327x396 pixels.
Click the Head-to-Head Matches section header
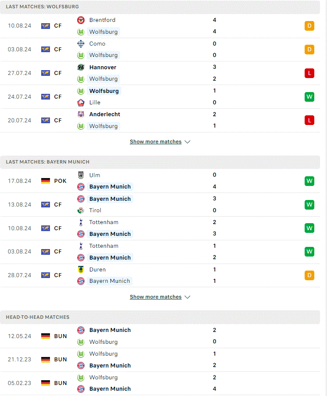[160, 317]
